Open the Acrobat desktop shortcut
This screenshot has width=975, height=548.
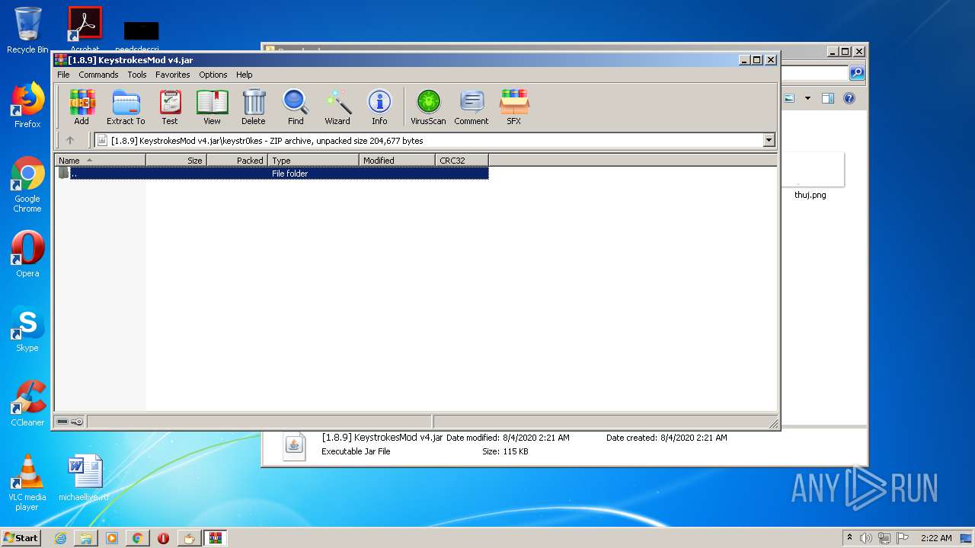click(x=85, y=30)
